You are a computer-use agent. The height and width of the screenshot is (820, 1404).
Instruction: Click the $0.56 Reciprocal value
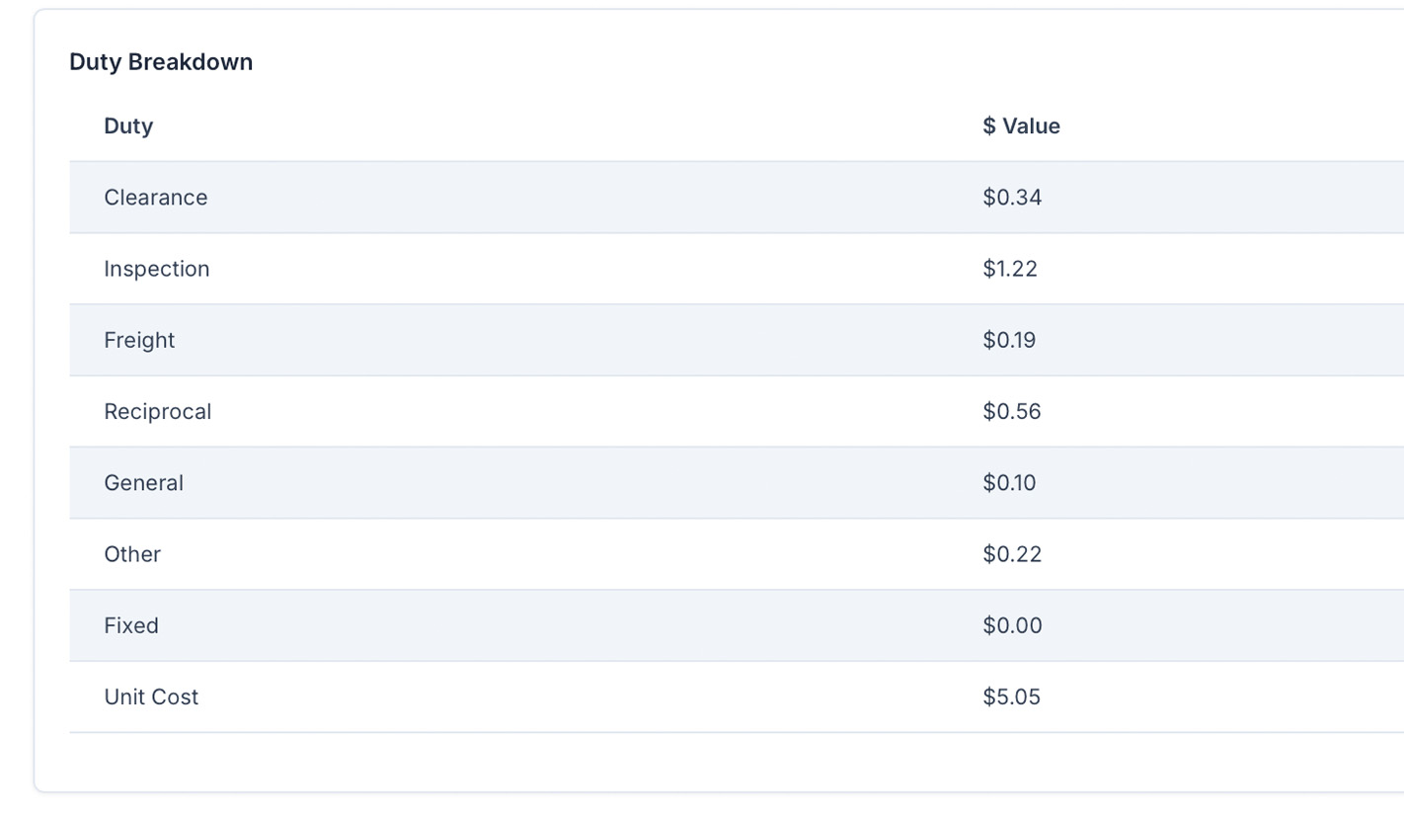1012,411
